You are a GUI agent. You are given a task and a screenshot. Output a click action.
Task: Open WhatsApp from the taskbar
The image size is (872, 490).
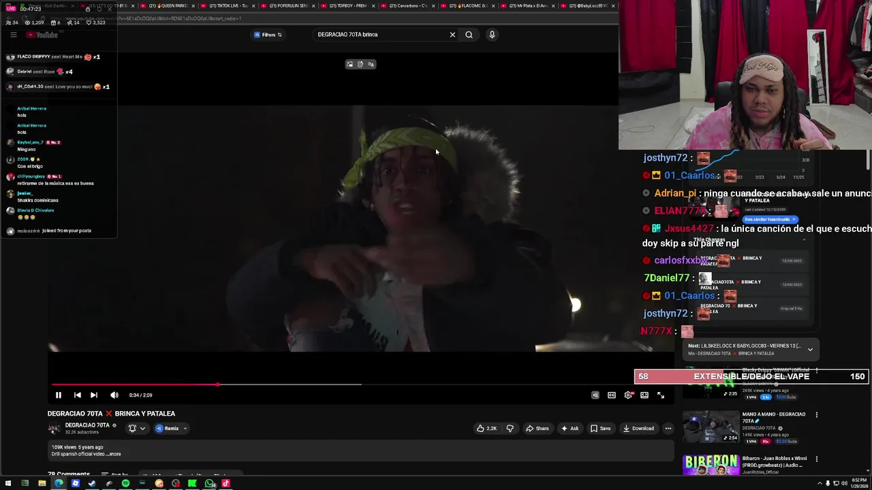pyautogui.click(x=209, y=483)
